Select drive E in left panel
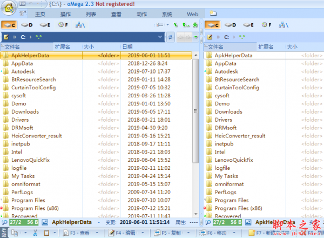 pyautogui.click(x=45, y=25)
